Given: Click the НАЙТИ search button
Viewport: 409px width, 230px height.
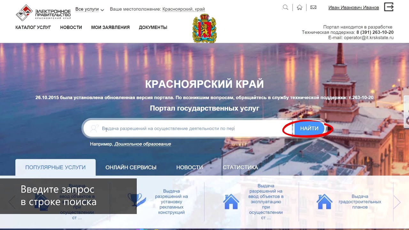Looking at the screenshot, I should (309, 128).
